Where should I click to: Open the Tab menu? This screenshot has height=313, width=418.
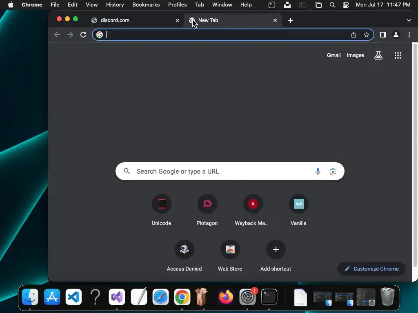tap(199, 5)
